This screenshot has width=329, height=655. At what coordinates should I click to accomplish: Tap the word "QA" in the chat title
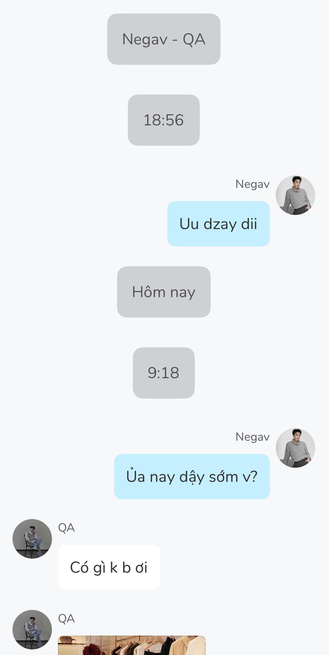click(x=194, y=40)
